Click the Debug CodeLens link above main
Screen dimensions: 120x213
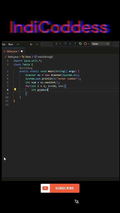(29, 68)
